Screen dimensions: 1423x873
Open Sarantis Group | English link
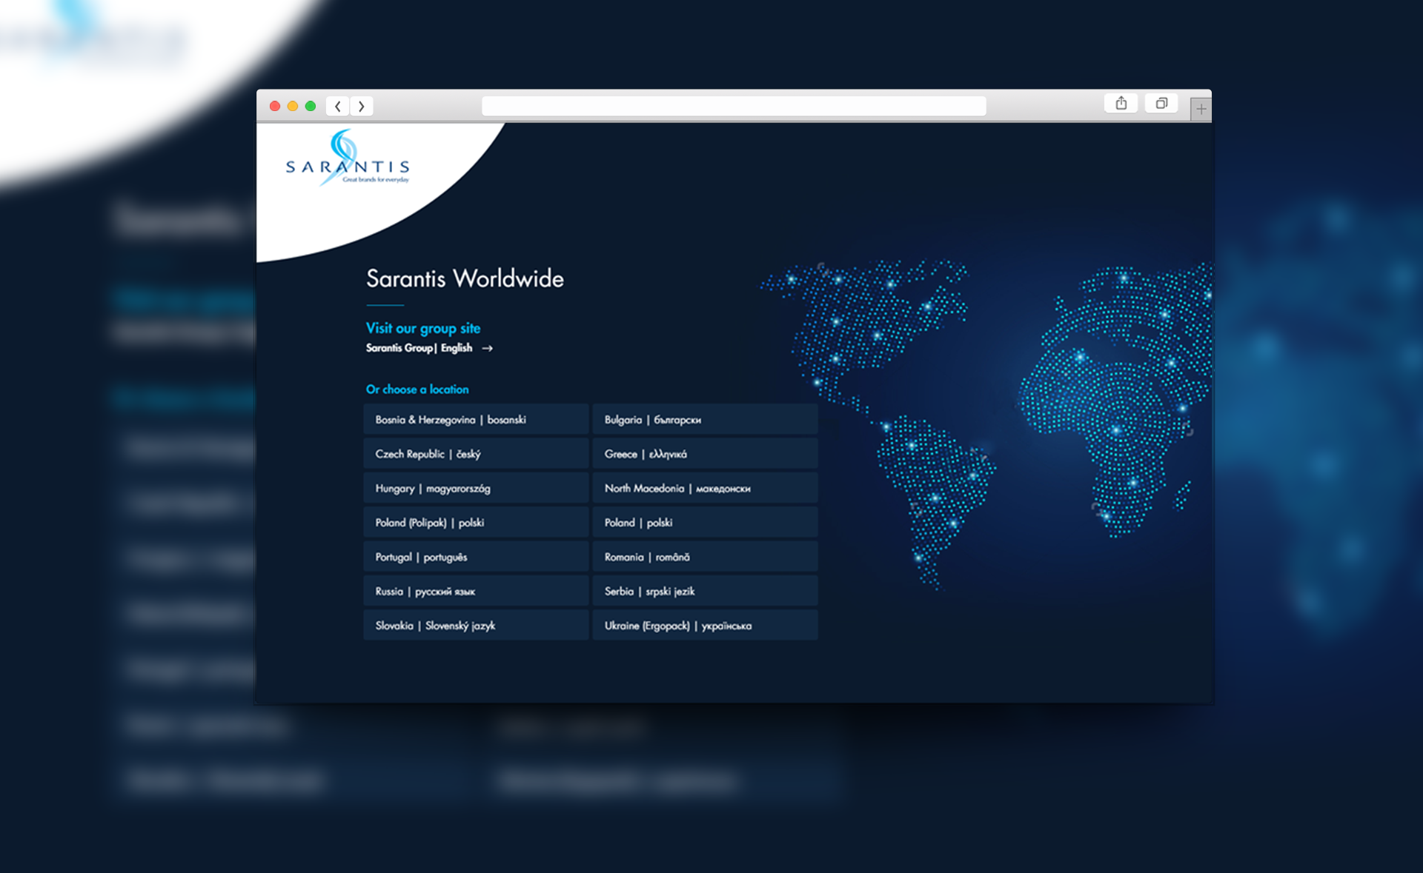(x=419, y=348)
